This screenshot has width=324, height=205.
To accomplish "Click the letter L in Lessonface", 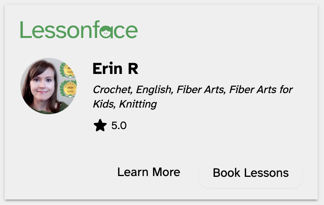I will pos(24,30).
